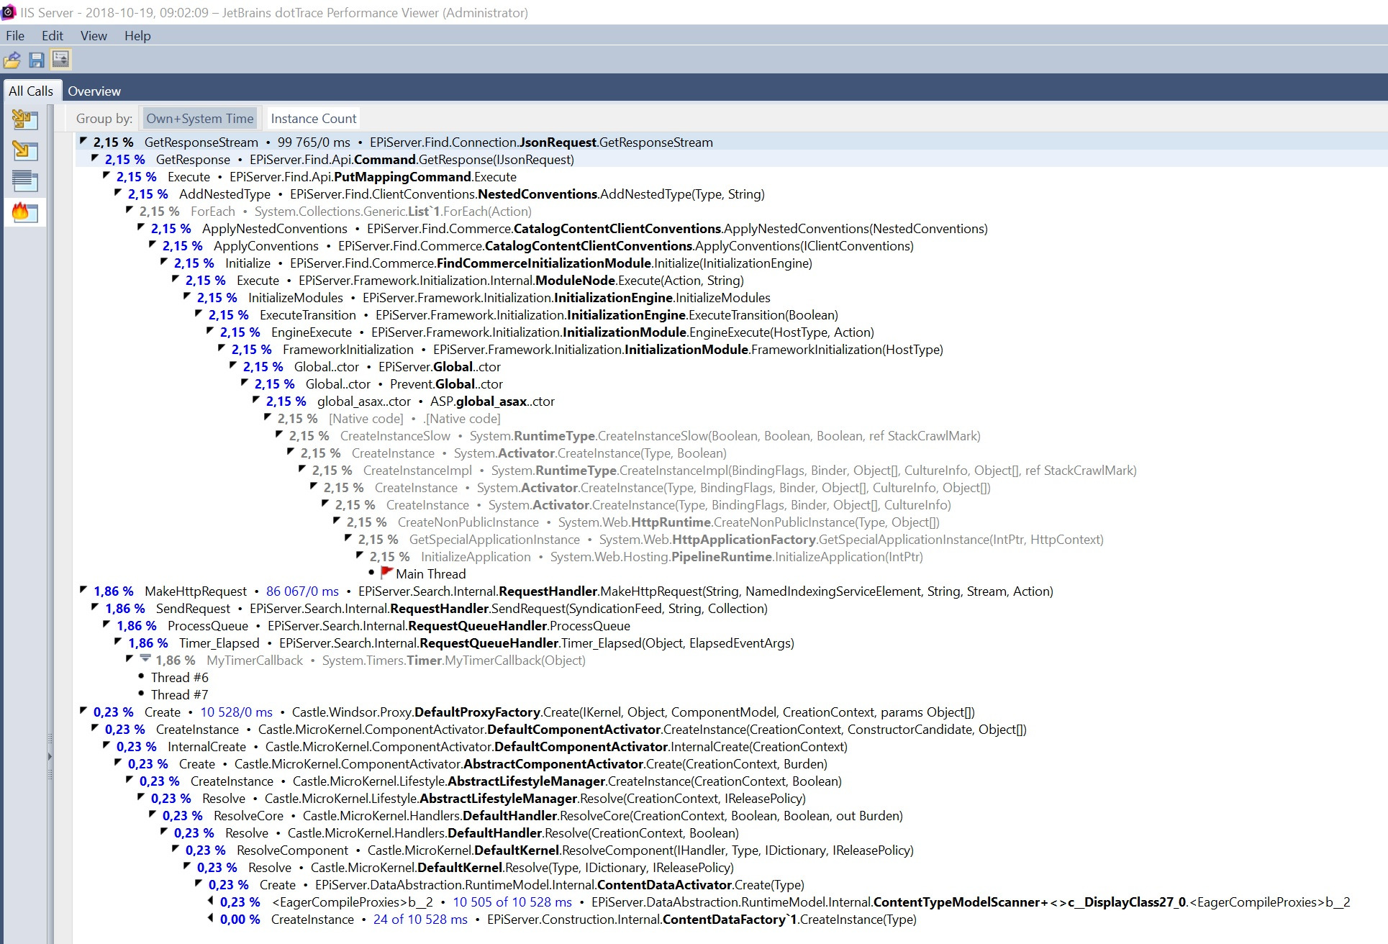Open the View menu
This screenshot has width=1388, height=944.
[x=94, y=36]
